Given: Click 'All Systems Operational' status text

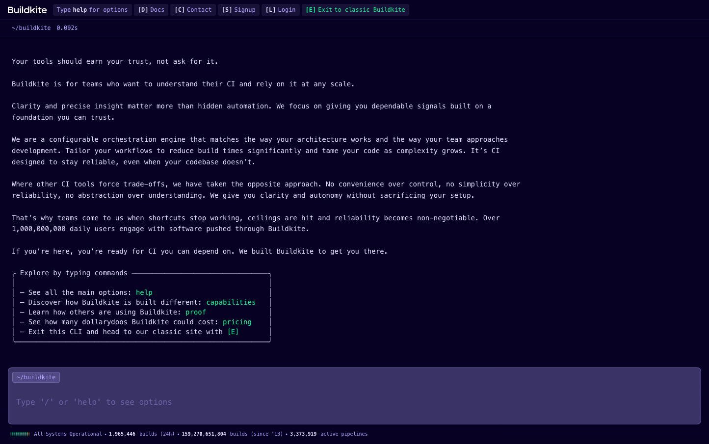Looking at the screenshot, I should (x=68, y=434).
